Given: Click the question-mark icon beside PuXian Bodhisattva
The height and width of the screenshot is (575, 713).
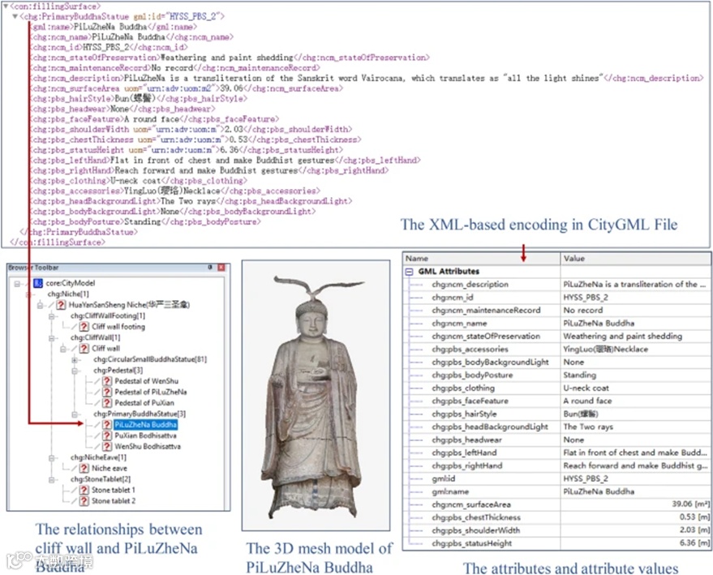Looking at the screenshot, I should pos(107,436).
